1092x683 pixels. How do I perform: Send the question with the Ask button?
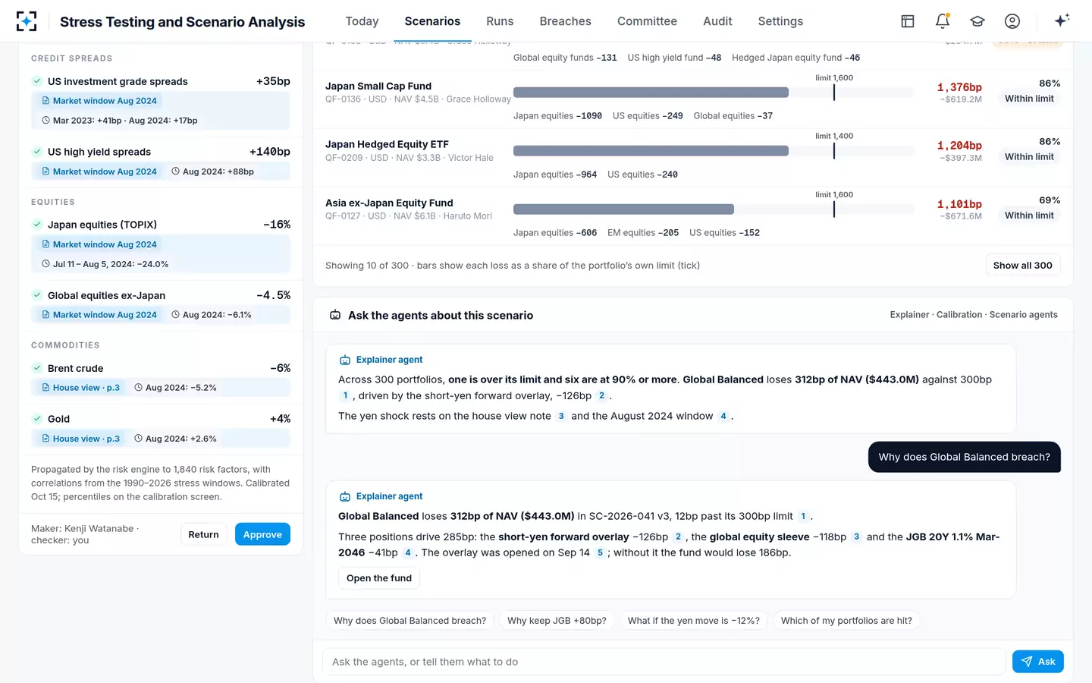coord(1037,662)
